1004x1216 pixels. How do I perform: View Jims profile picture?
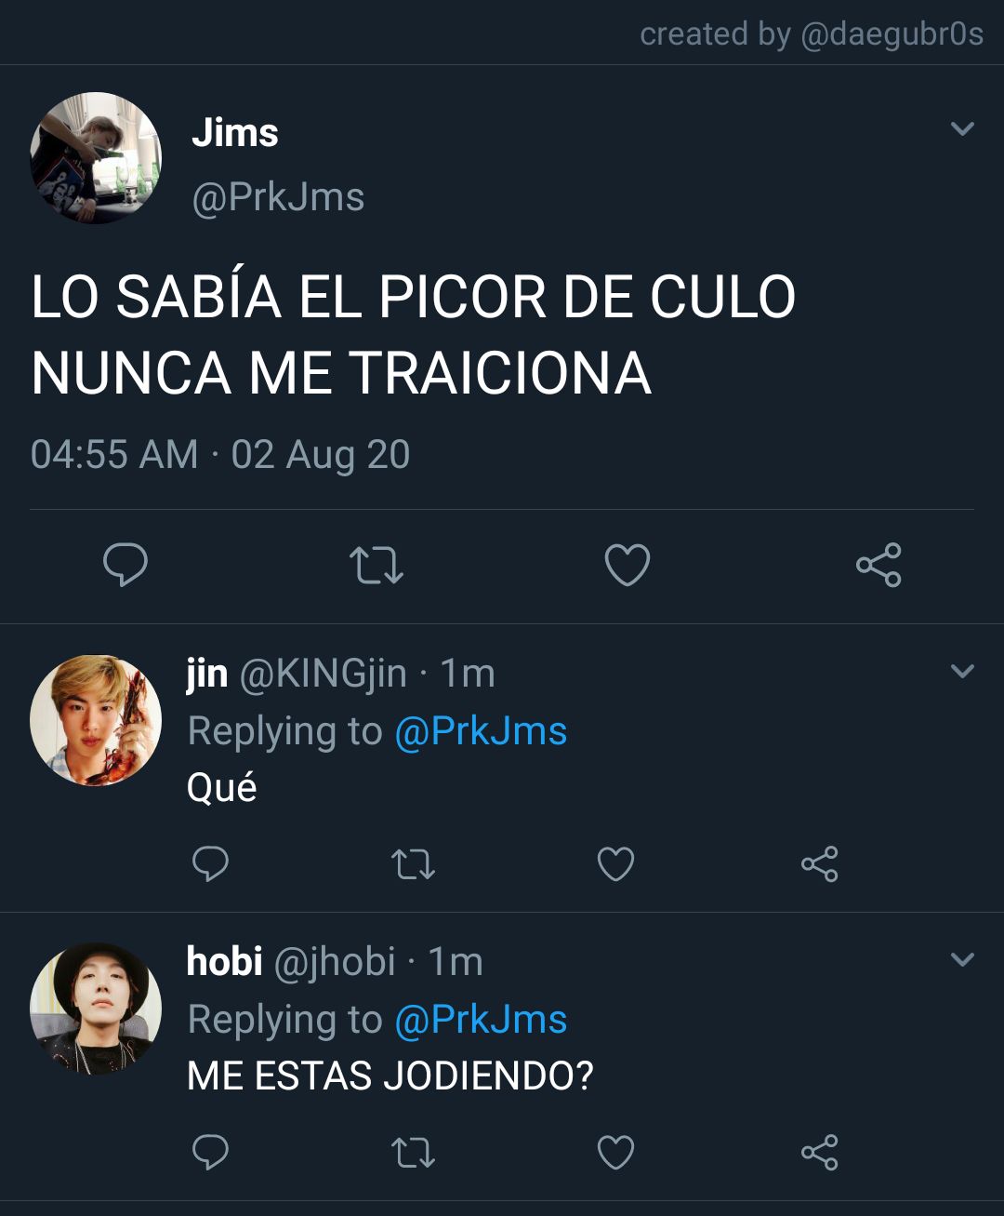[x=96, y=158]
